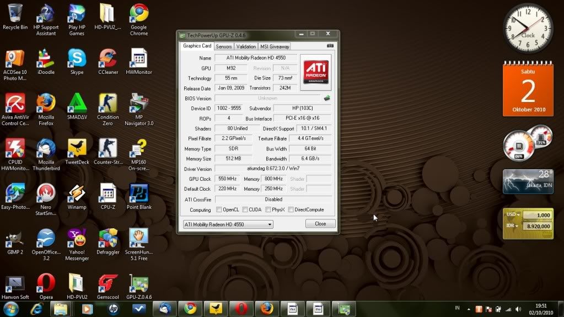Open the Validation tab
The image size is (564, 317).
(246, 46)
